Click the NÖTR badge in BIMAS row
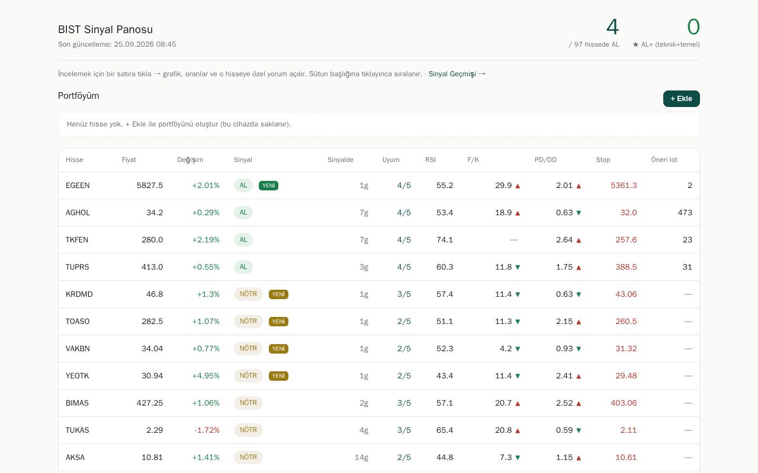 [x=248, y=403]
